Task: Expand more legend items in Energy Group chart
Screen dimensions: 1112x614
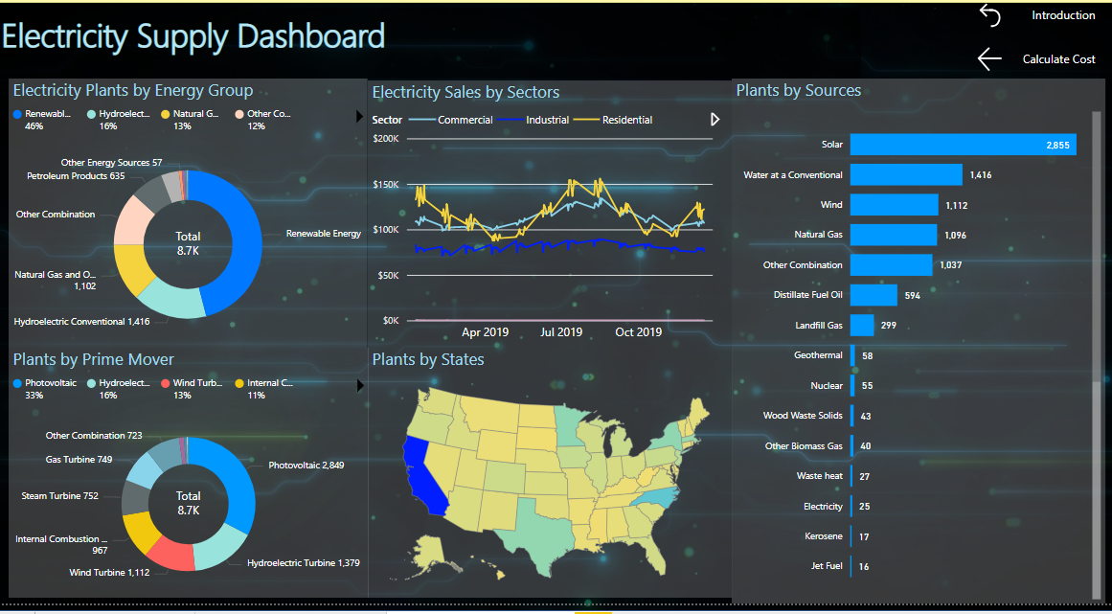Action: click(x=359, y=117)
